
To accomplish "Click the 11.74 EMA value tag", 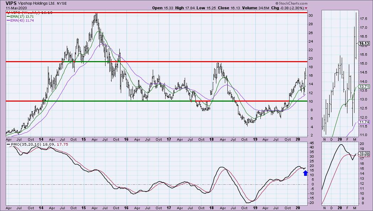I will point(364,122).
